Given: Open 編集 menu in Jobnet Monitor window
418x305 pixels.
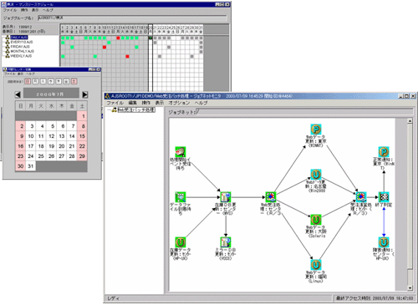Looking at the screenshot, I should [x=133, y=103].
